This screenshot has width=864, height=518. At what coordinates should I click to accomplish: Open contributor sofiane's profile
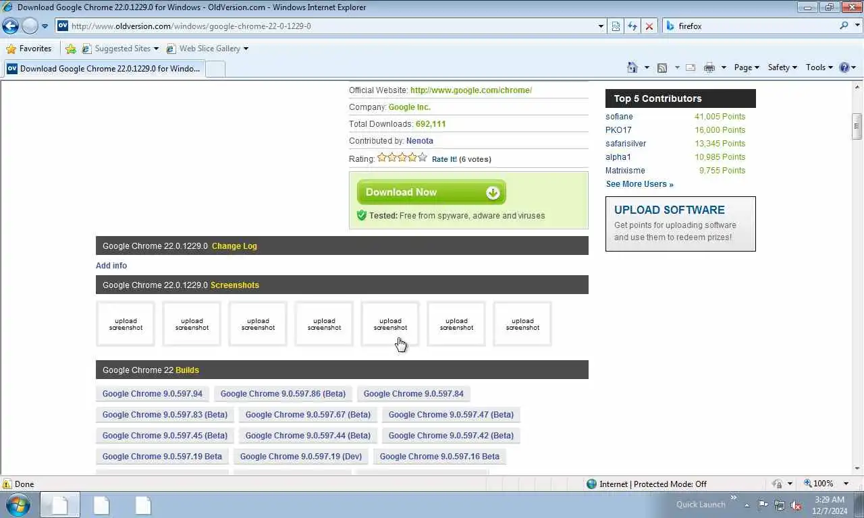click(619, 117)
